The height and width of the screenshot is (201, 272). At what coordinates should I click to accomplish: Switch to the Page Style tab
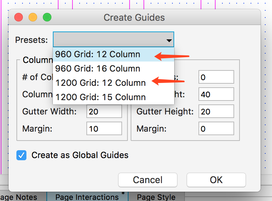(x=156, y=197)
